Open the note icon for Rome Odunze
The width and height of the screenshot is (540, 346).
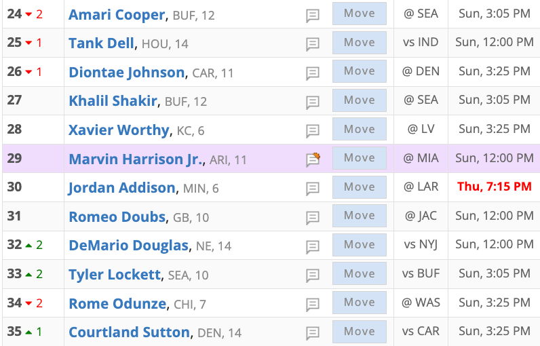(313, 305)
